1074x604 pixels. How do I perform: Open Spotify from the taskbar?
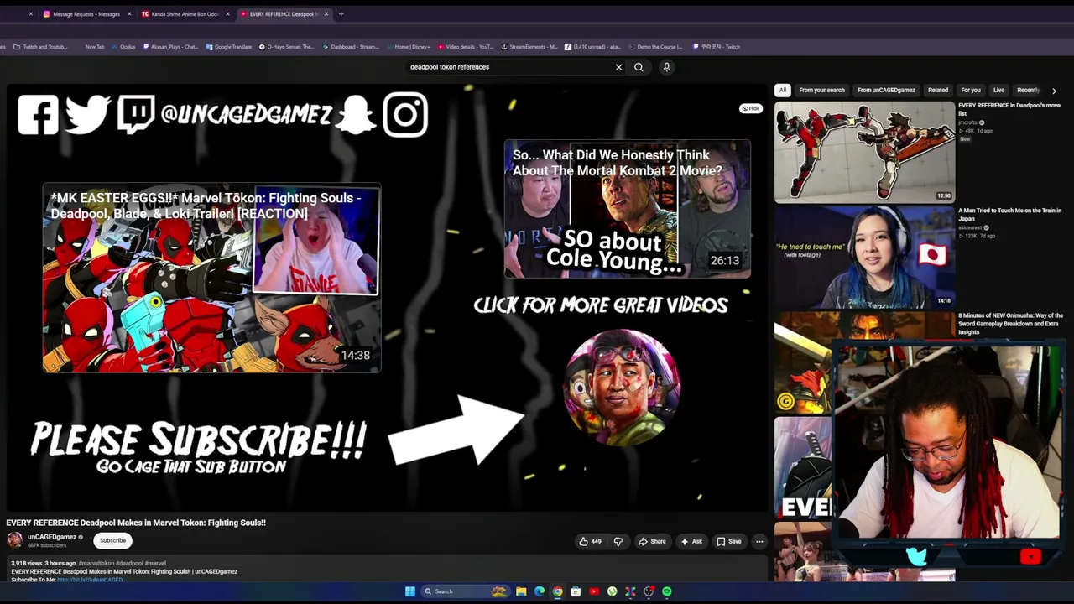[667, 591]
